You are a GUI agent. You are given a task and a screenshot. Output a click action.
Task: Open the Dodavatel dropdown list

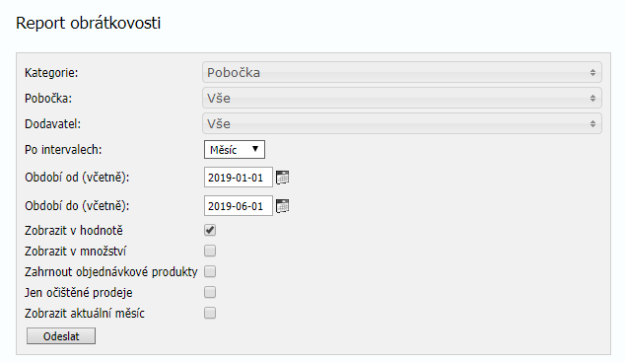pyautogui.click(x=402, y=123)
